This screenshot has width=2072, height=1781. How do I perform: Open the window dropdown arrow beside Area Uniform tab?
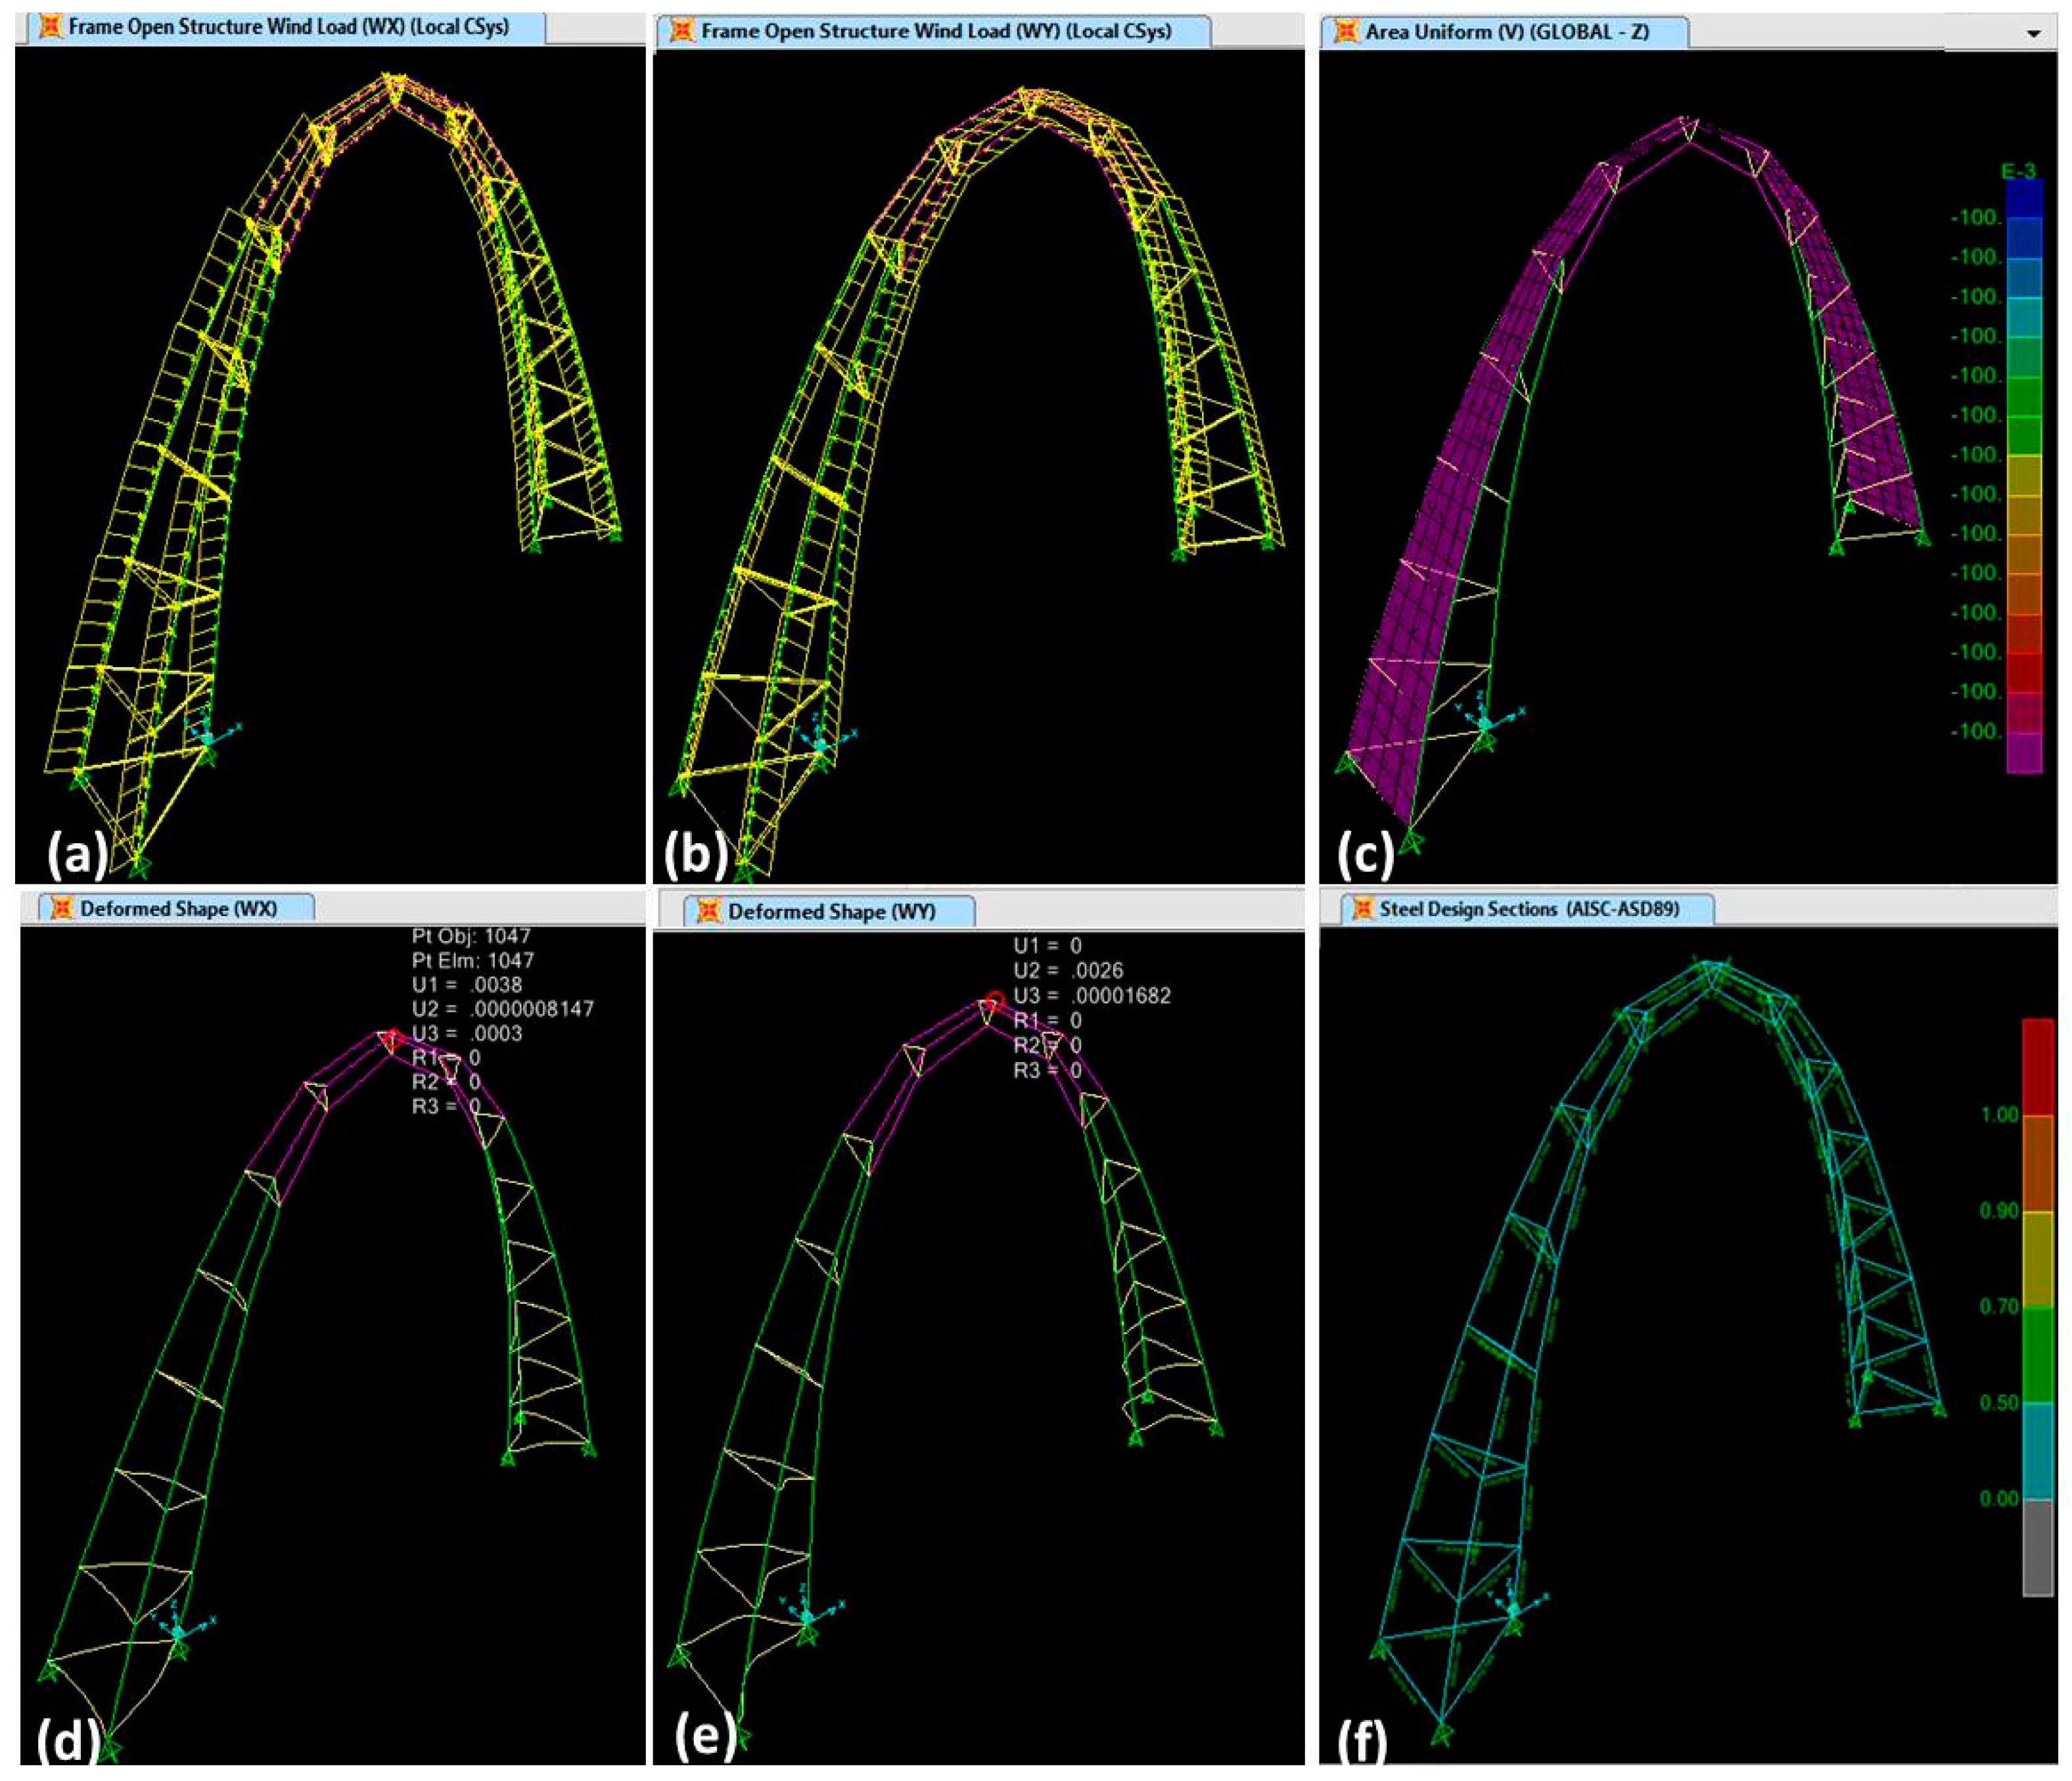point(2033,34)
